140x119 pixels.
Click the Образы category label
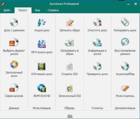click(69, 108)
